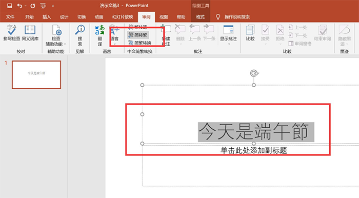This screenshot has width=359, height=198.
Task: Expand the 语言 language dropdown arrow
Action: click(x=114, y=44)
